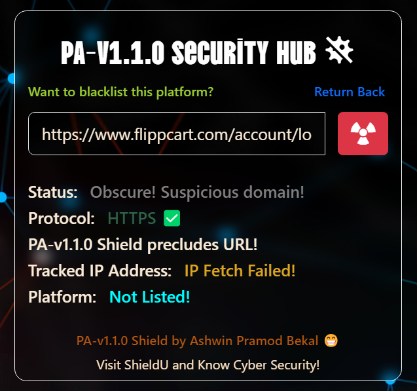Screen dimensions: 417x391
Task: Open 'PA-v1.1.0 Shield by Ashwin Pramod Bekal' credit
Action: coord(197,341)
